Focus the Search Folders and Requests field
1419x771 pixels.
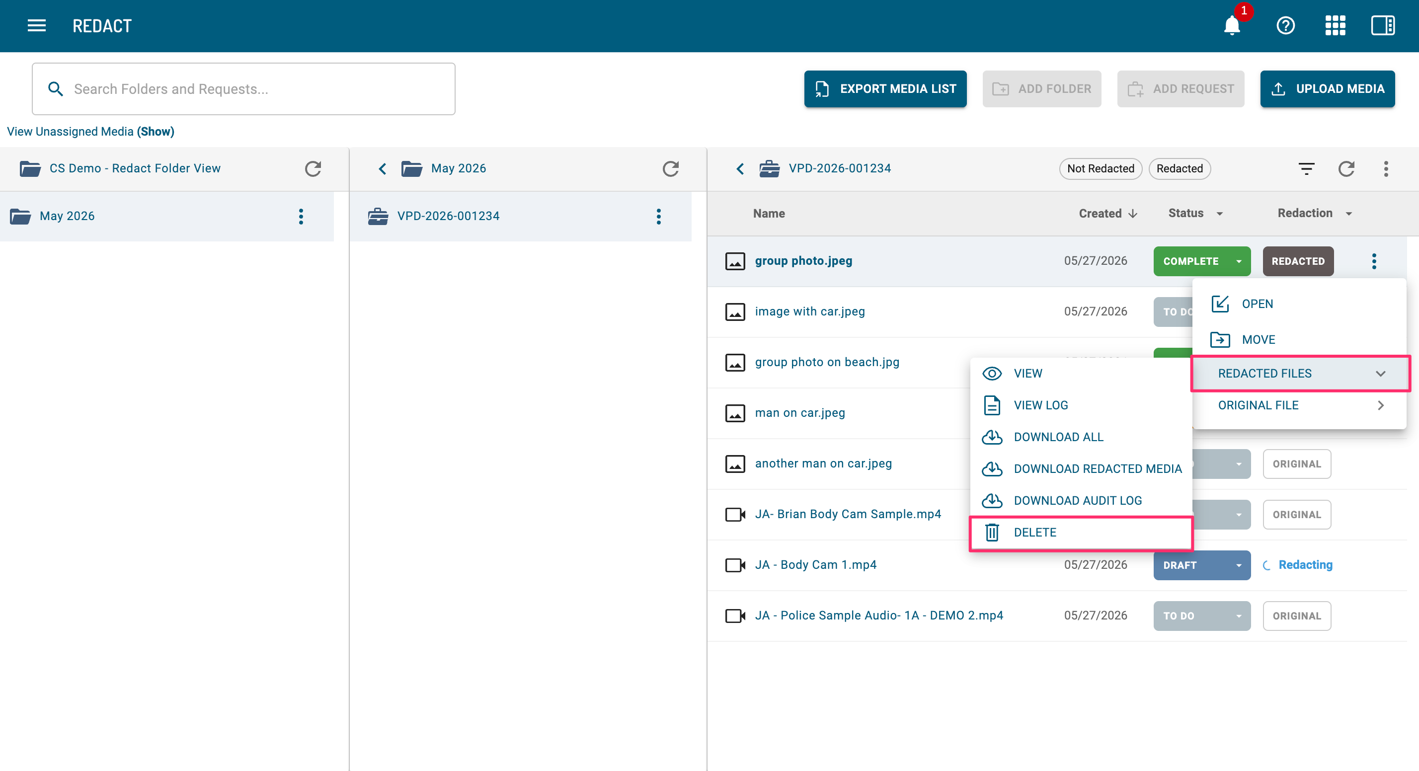243,88
